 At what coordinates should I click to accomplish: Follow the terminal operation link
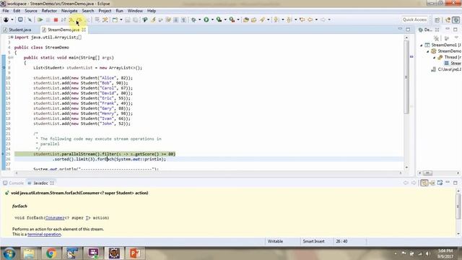point(44,234)
